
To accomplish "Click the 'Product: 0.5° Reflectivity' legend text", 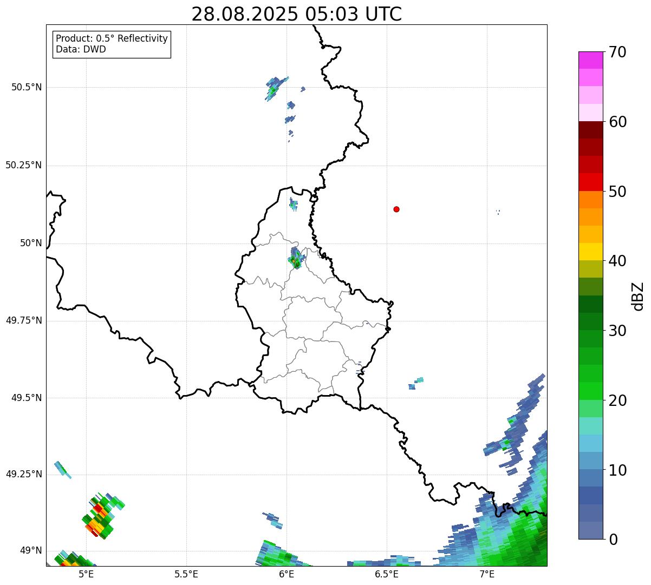I will coord(112,39).
